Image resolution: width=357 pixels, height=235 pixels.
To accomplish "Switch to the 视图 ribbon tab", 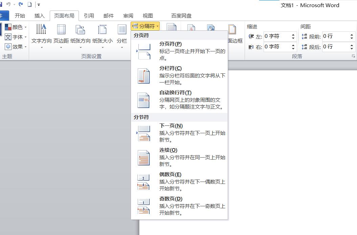I will 148,15.
